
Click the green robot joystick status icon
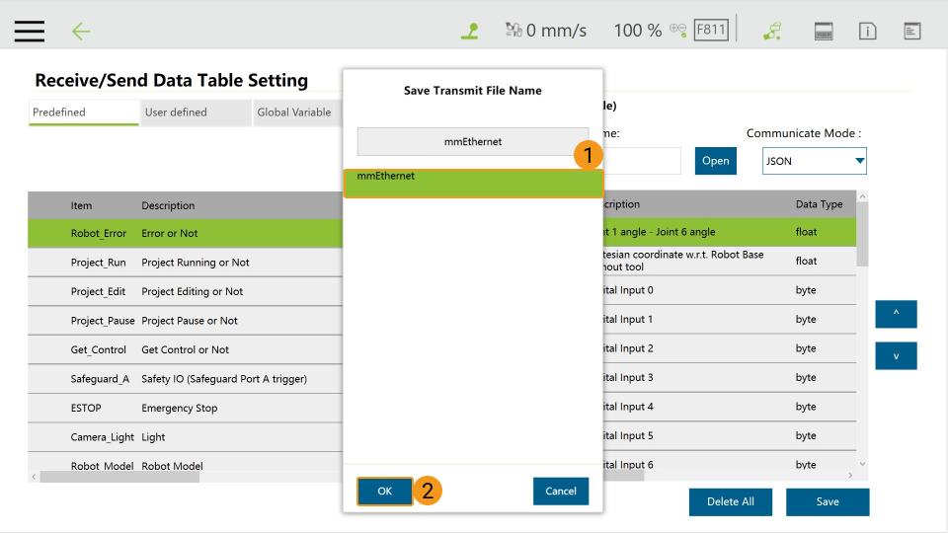pos(470,31)
